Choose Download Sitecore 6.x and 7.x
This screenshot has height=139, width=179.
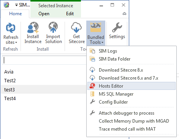click(x=131, y=78)
